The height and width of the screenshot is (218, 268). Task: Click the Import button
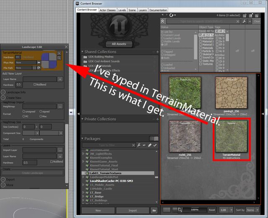pyautogui.click(x=133, y=210)
